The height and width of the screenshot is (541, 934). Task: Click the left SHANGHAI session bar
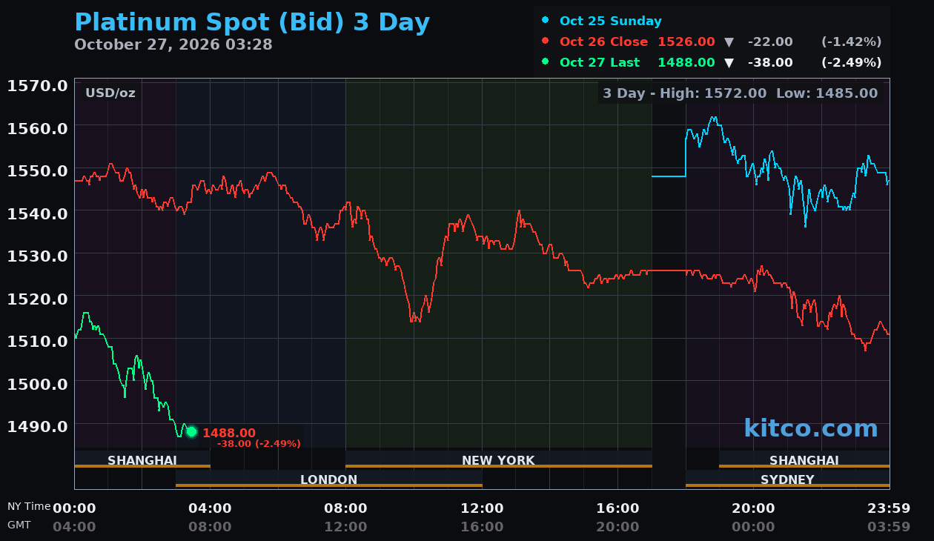click(x=142, y=459)
